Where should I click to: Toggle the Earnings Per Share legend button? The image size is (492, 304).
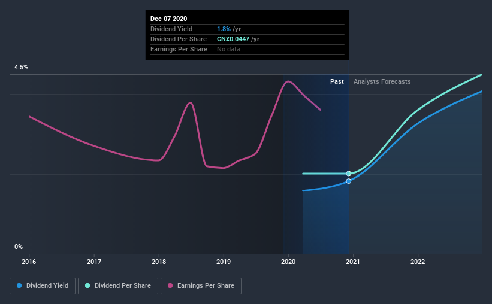pyautogui.click(x=201, y=286)
